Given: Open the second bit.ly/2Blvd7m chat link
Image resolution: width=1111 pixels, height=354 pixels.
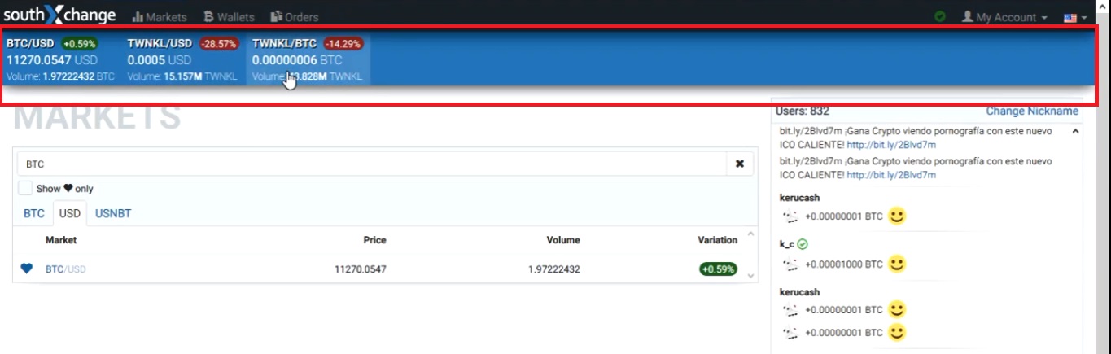Looking at the screenshot, I should point(891,175).
